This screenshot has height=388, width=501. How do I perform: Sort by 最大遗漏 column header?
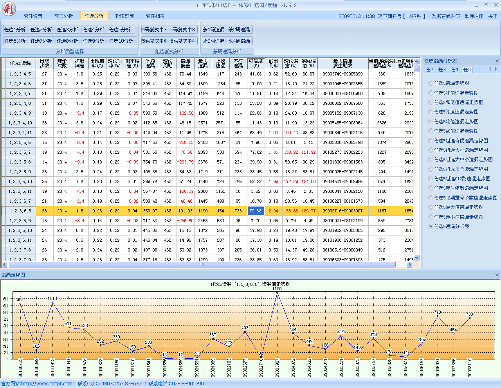pos(203,63)
